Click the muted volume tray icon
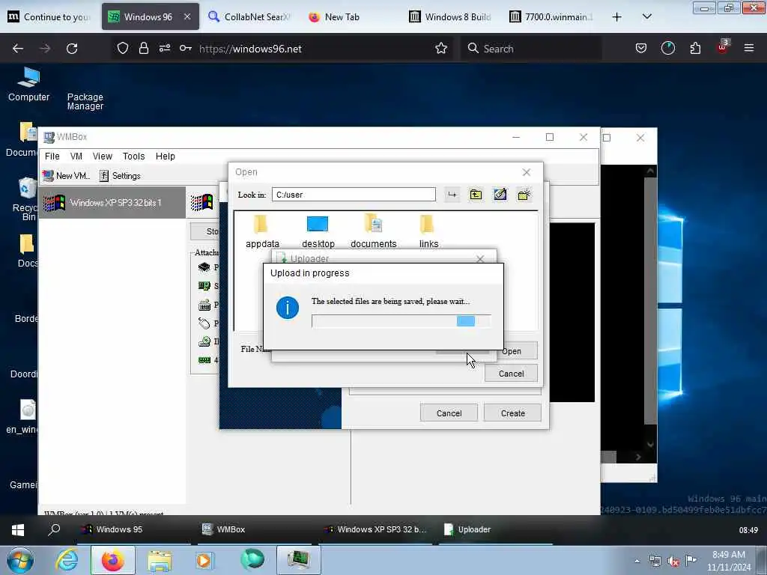The image size is (767, 575). [x=673, y=562]
